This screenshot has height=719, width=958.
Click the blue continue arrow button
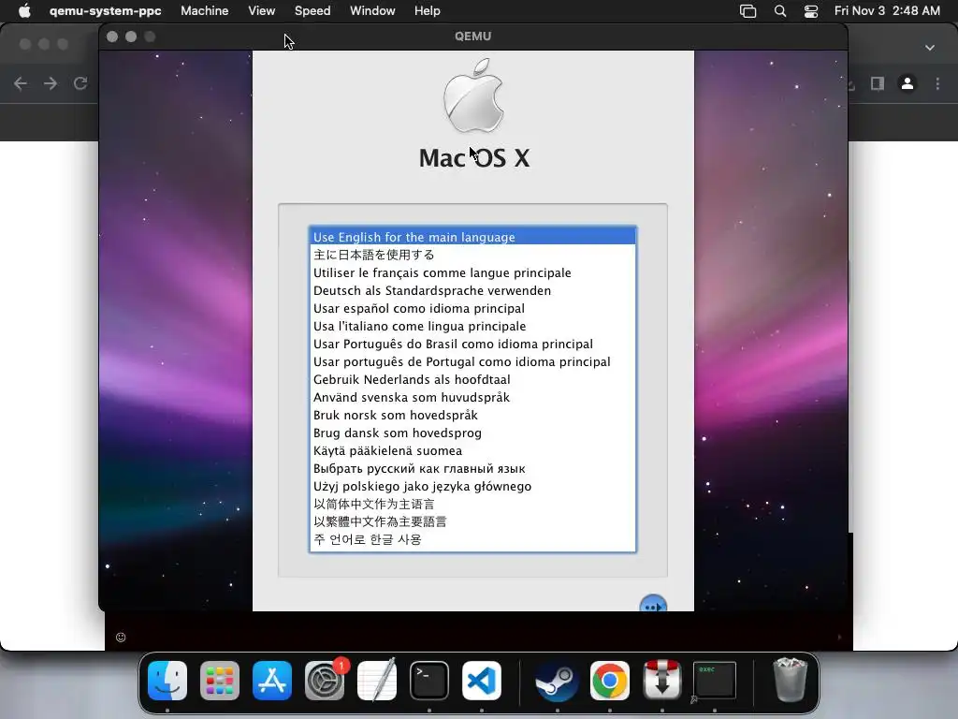click(x=653, y=604)
